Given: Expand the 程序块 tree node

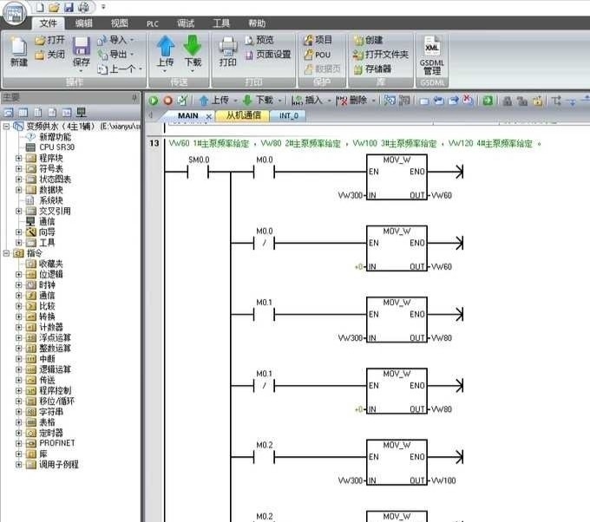Looking at the screenshot, I should click(x=18, y=158).
